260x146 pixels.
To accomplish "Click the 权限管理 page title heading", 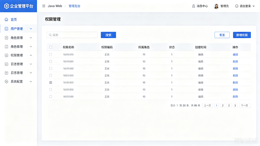I will coord(53,19).
